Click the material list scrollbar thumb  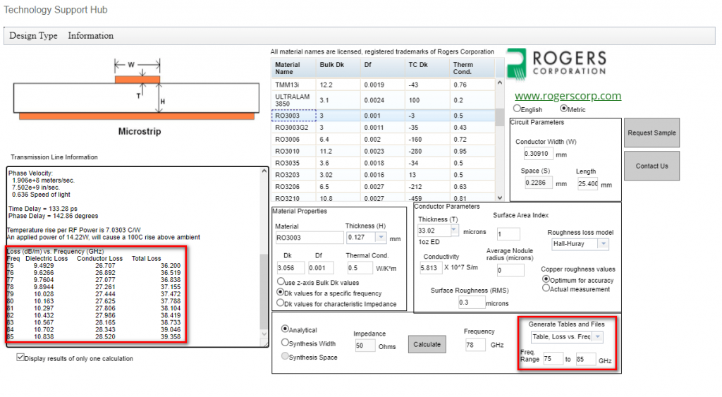click(500, 118)
